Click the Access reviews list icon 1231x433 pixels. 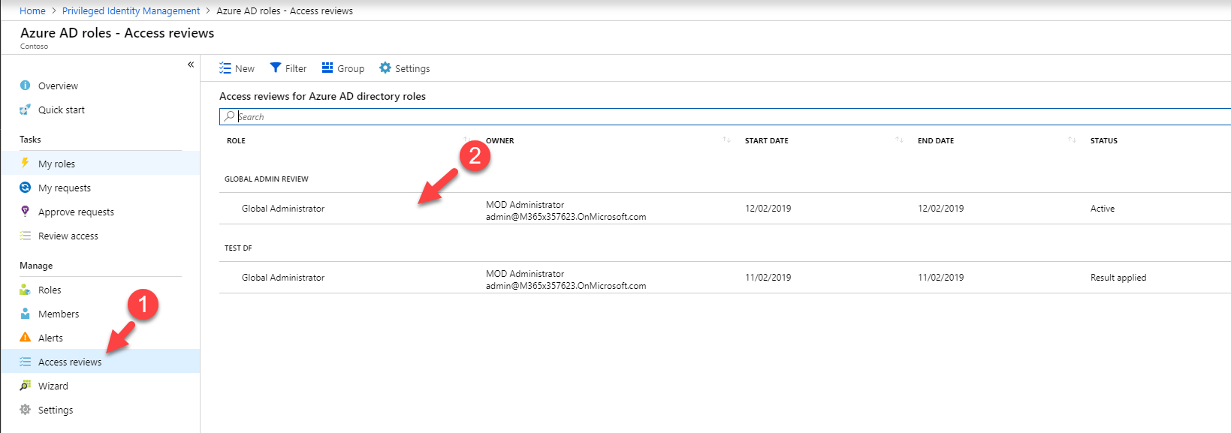tap(25, 362)
